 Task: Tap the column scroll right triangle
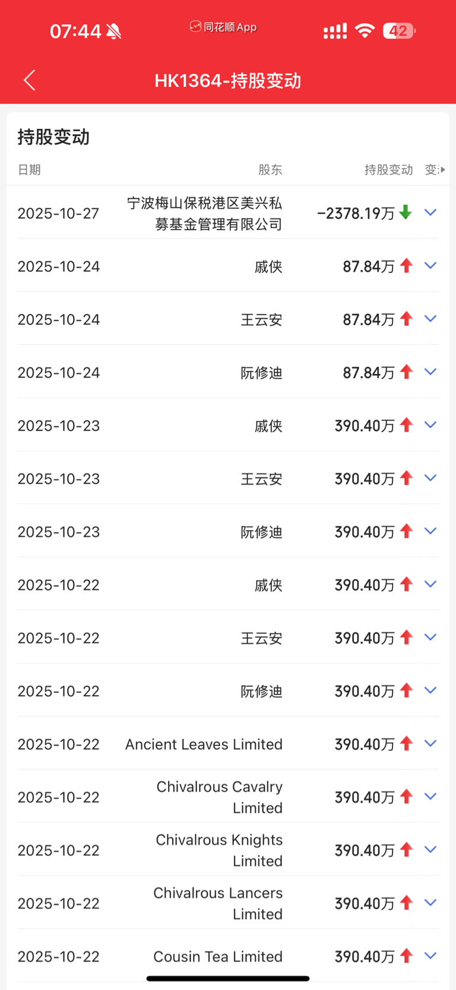[442, 170]
